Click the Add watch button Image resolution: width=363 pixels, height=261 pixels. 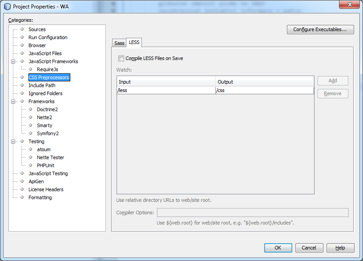tap(333, 80)
